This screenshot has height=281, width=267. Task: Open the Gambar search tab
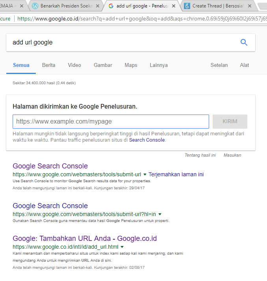click(x=103, y=65)
